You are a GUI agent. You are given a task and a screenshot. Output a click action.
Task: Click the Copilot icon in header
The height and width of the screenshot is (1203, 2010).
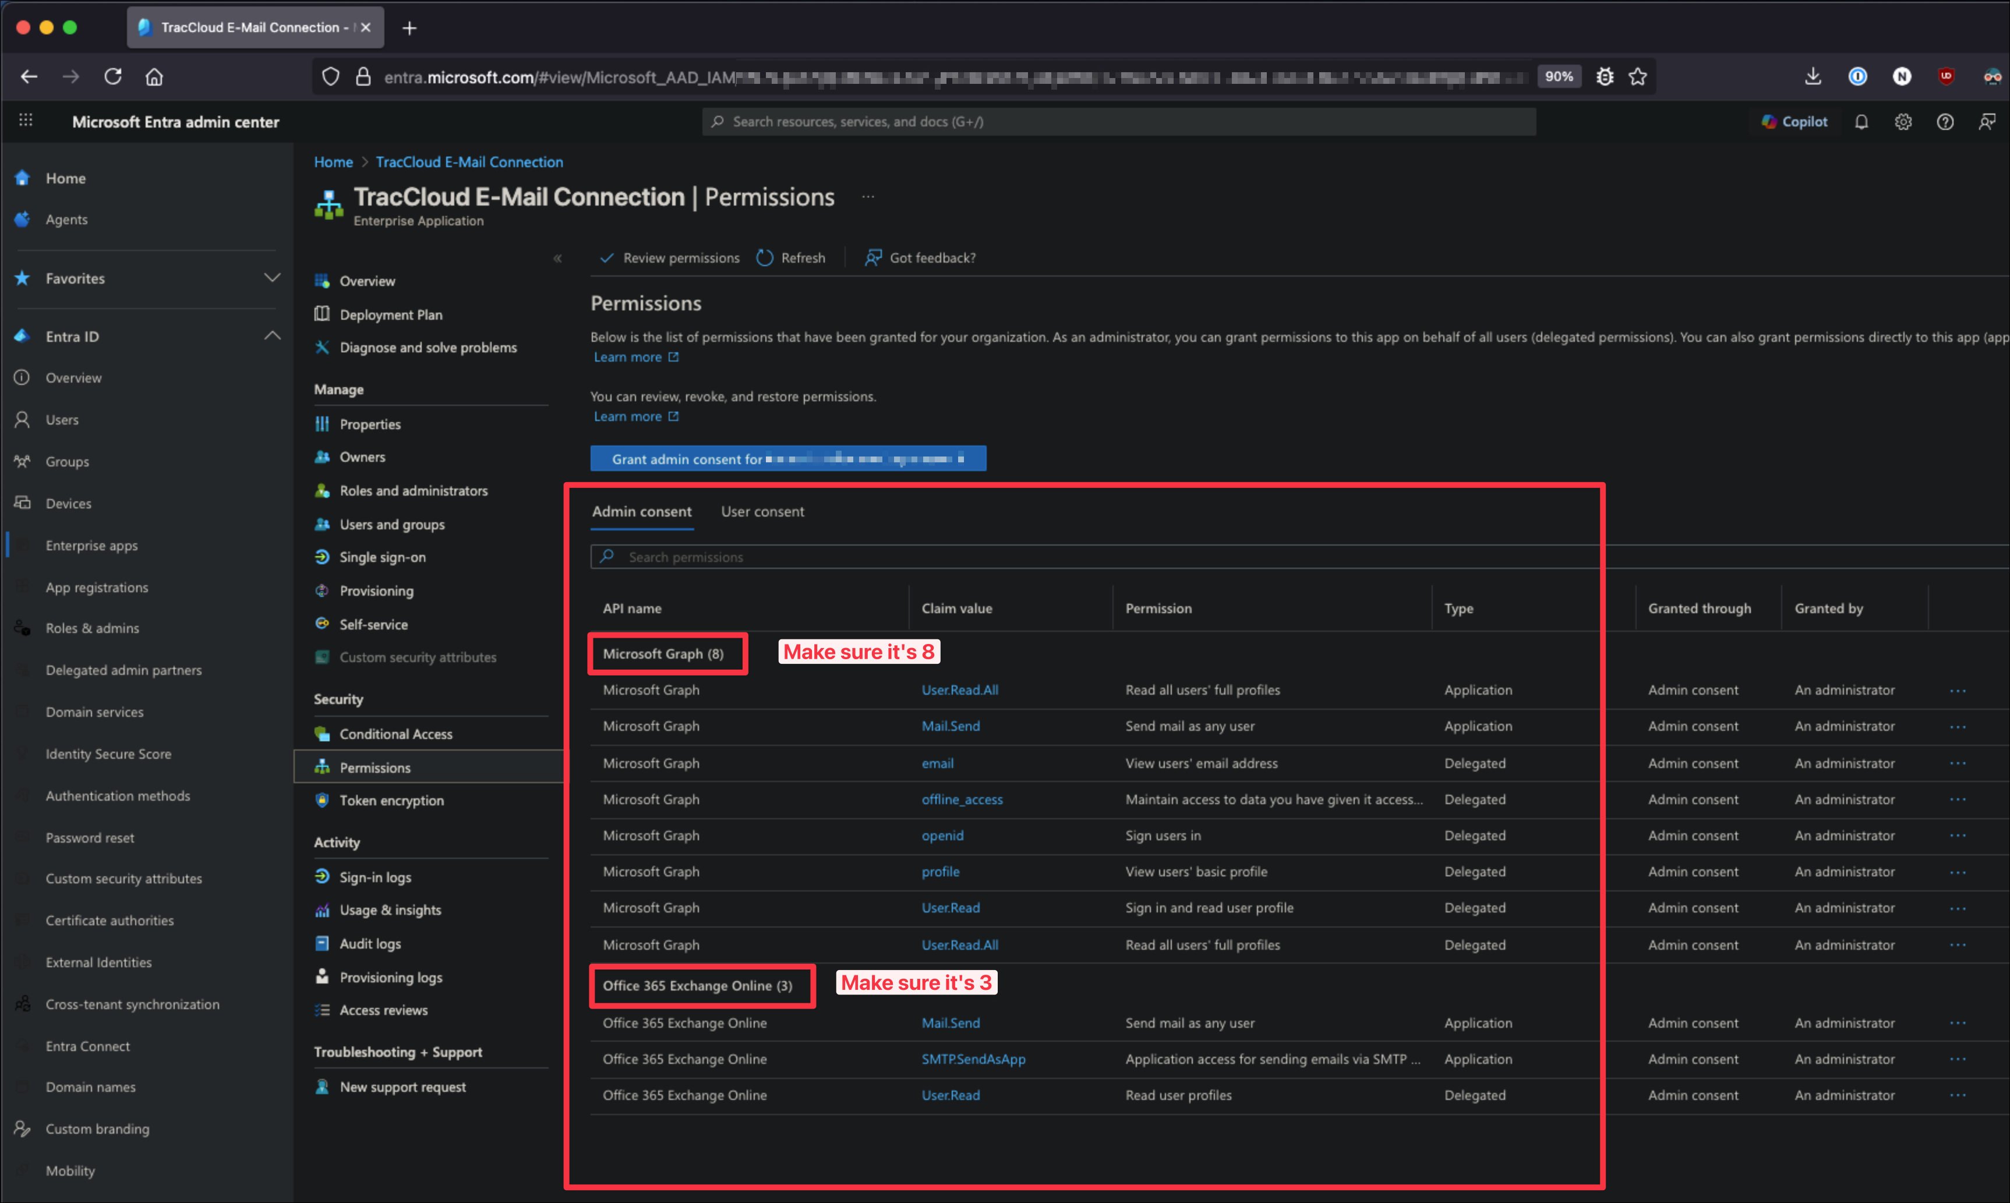point(1794,122)
